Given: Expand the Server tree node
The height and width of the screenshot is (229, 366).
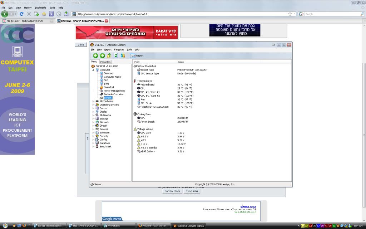Looking at the screenshot, I should coord(93,108).
